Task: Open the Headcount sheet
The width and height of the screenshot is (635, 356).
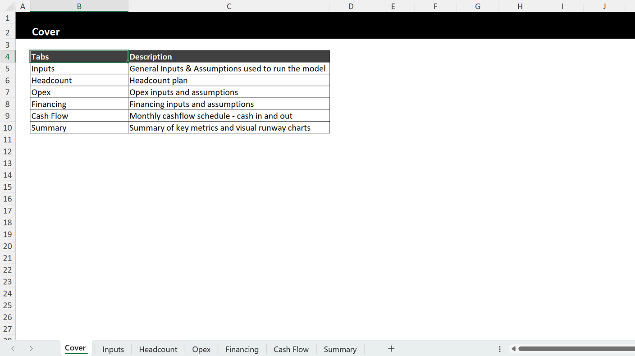Action: coord(158,349)
